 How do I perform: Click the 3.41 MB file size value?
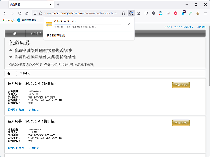33,132
